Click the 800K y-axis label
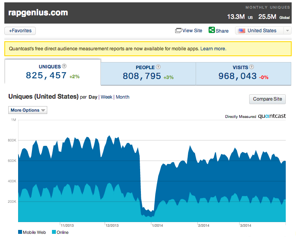296x237 pixels. click(12, 140)
